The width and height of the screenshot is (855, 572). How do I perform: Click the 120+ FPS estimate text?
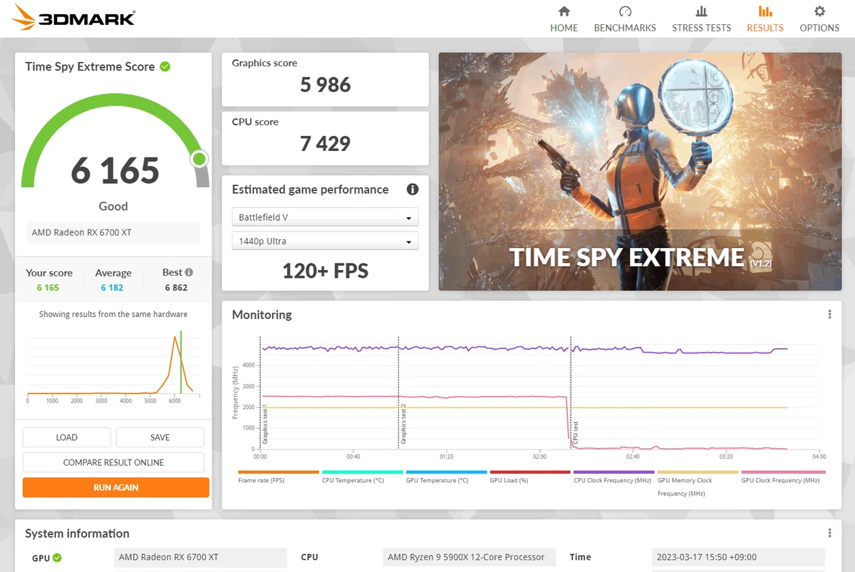coord(326,271)
